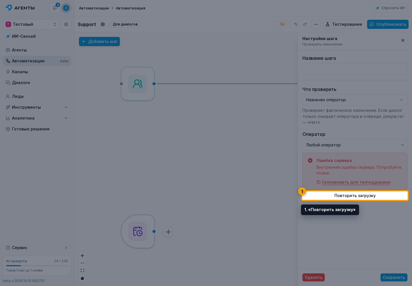Close the step settings panel
This screenshot has width=412, height=286.
(x=403, y=40)
